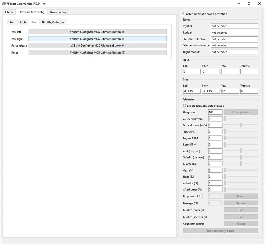Click the Thrust (%) value field
The width and height of the screenshot is (265, 245).
[x=215, y=132]
